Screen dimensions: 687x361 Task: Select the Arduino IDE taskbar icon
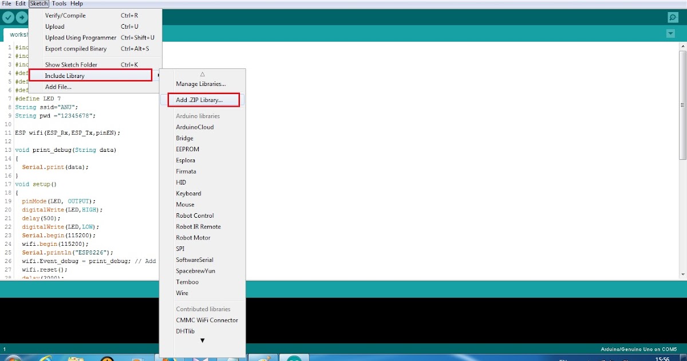pyautogui.click(x=294, y=359)
